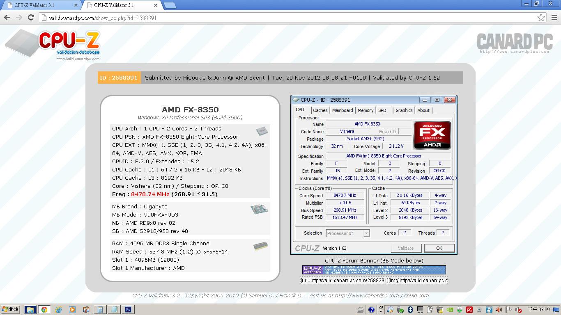Bookmark this page with the star icon
Screen dimensions: 561x315
click(x=541, y=18)
